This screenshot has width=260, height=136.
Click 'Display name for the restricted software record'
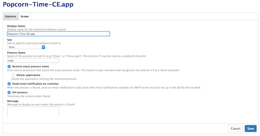(36, 30)
